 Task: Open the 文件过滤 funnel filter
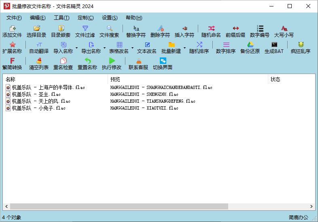[x=85, y=28]
